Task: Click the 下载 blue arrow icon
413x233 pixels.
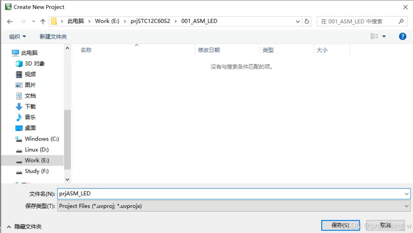Action: (x=19, y=106)
